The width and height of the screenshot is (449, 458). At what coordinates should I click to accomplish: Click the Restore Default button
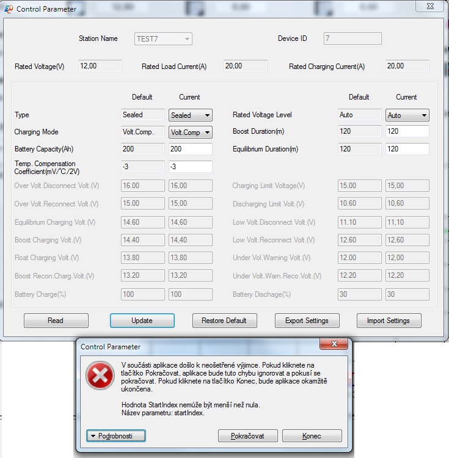click(225, 321)
